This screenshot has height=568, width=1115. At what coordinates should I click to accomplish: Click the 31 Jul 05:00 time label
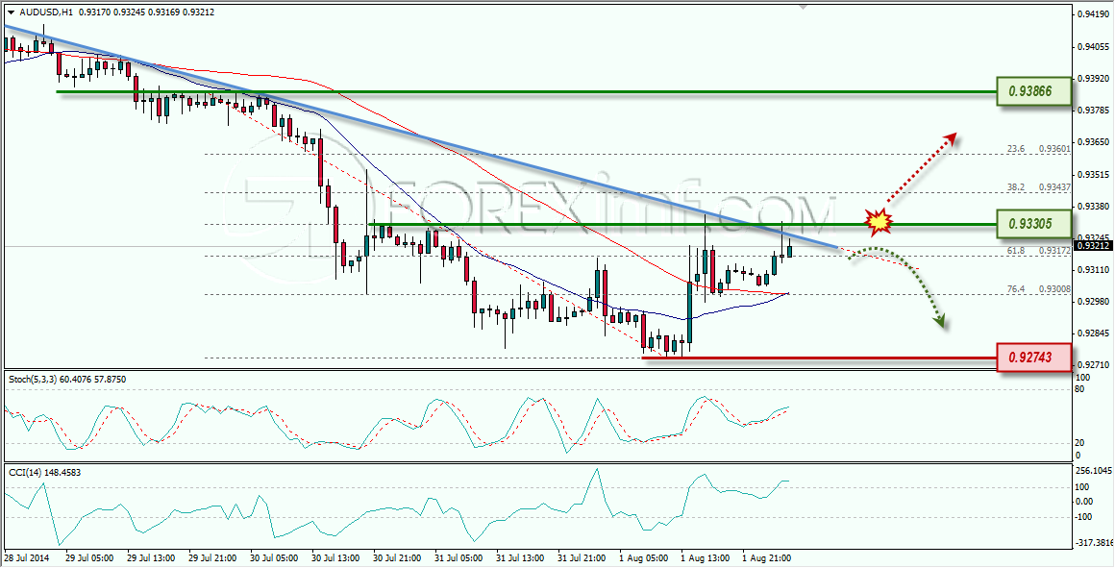(x=458, y=558)
